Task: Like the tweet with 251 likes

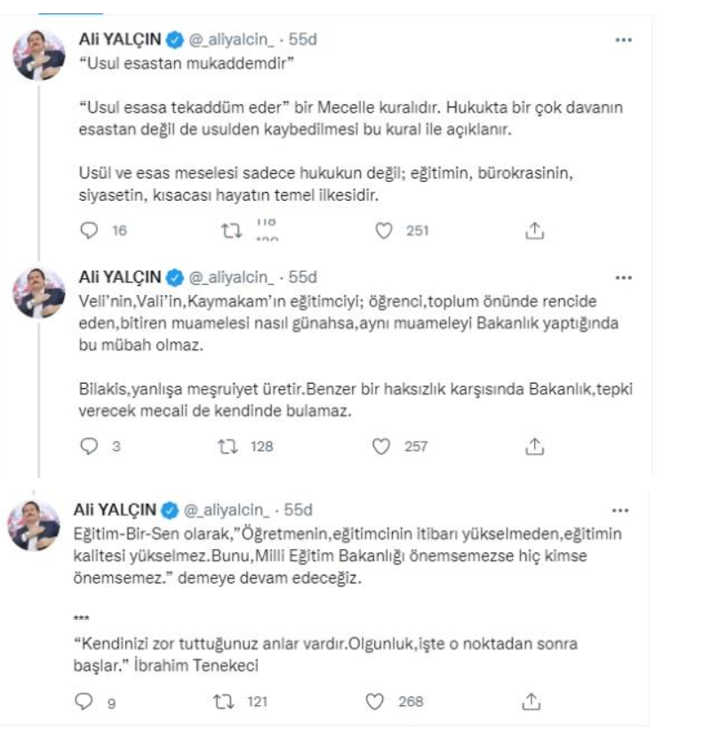Action: [x=385, y=231]
